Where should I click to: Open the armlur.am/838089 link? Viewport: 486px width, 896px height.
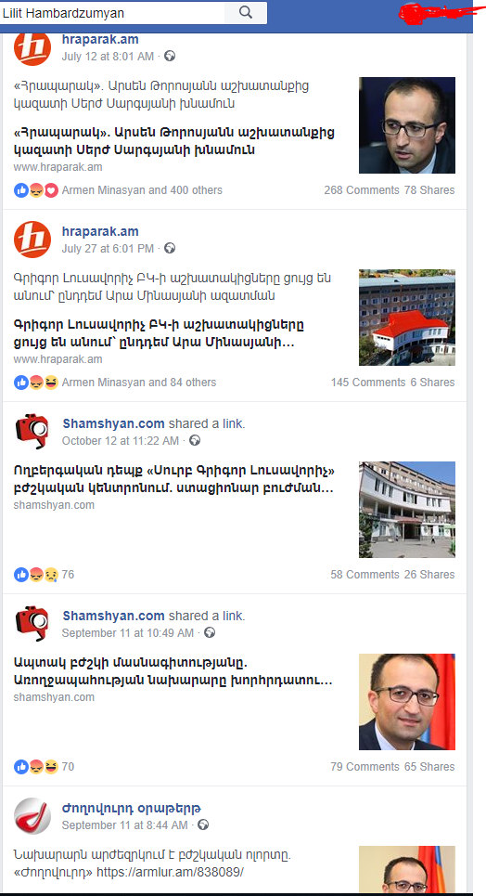click(x=170, y=872)
